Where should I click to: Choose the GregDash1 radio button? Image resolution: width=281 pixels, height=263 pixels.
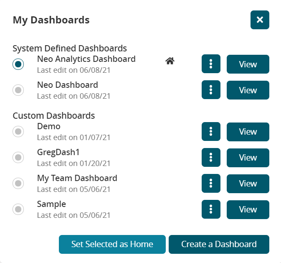18,158
